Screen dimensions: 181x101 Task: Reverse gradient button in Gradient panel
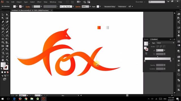pyautogui.click(x=146, y=53)
